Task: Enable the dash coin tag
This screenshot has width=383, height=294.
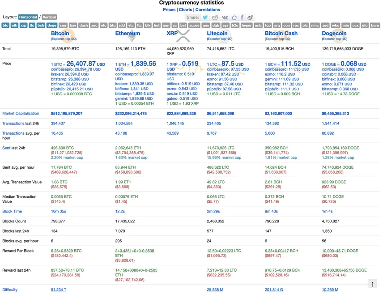Action: tap(84, 26)
